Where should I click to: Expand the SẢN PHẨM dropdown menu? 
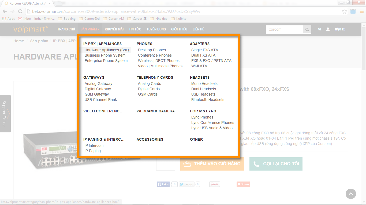[90, 29]
